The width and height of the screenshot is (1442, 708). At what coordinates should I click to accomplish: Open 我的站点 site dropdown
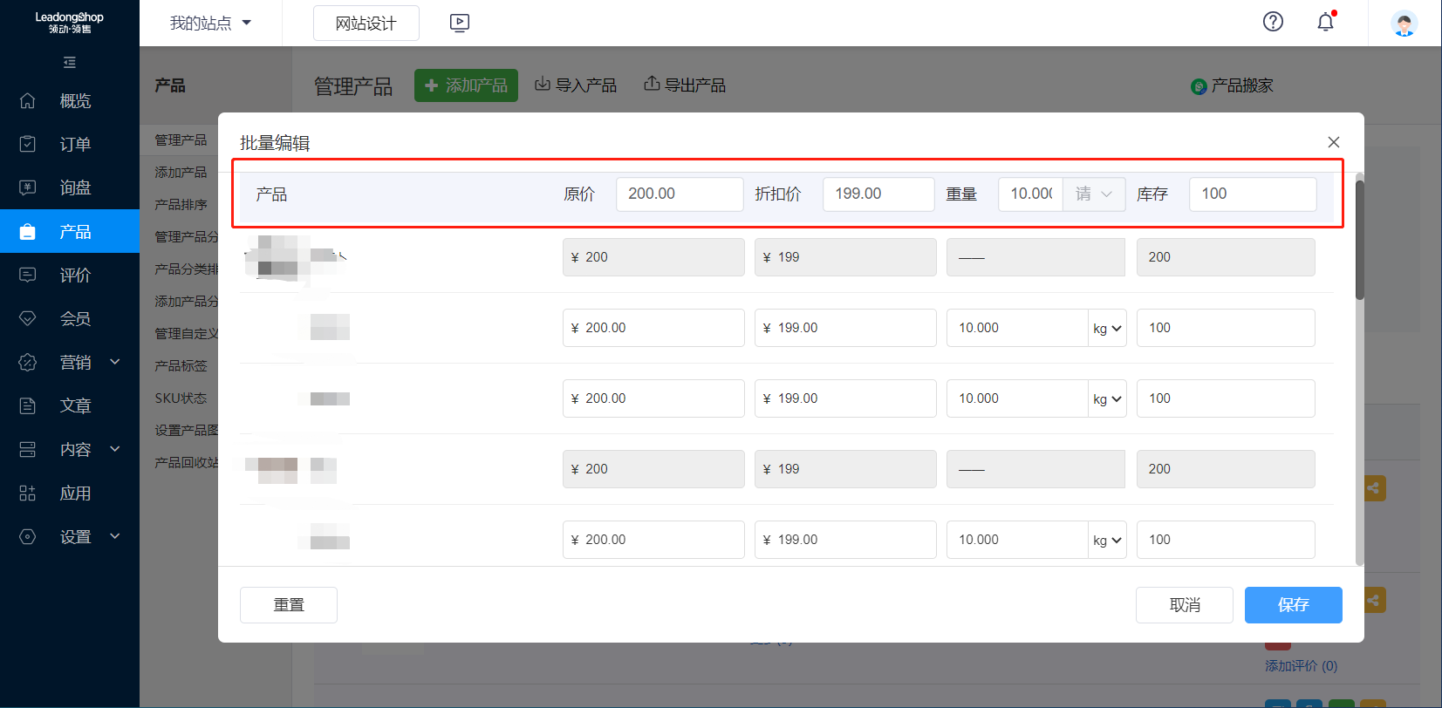(x=210, y=24)
